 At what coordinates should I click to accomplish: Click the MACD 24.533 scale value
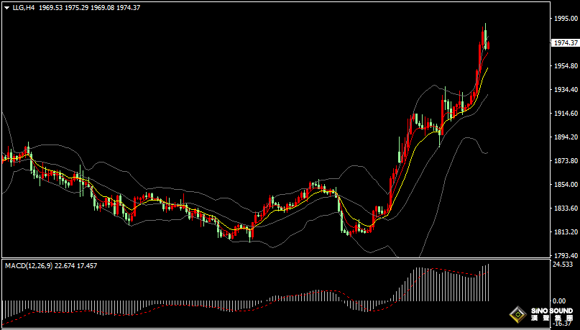pyautogui.click(x=564, y=265)
